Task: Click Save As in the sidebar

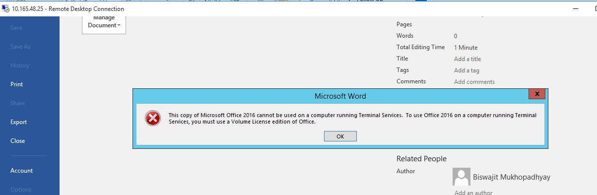Action: pyautogui.click(x=20, y=47)
